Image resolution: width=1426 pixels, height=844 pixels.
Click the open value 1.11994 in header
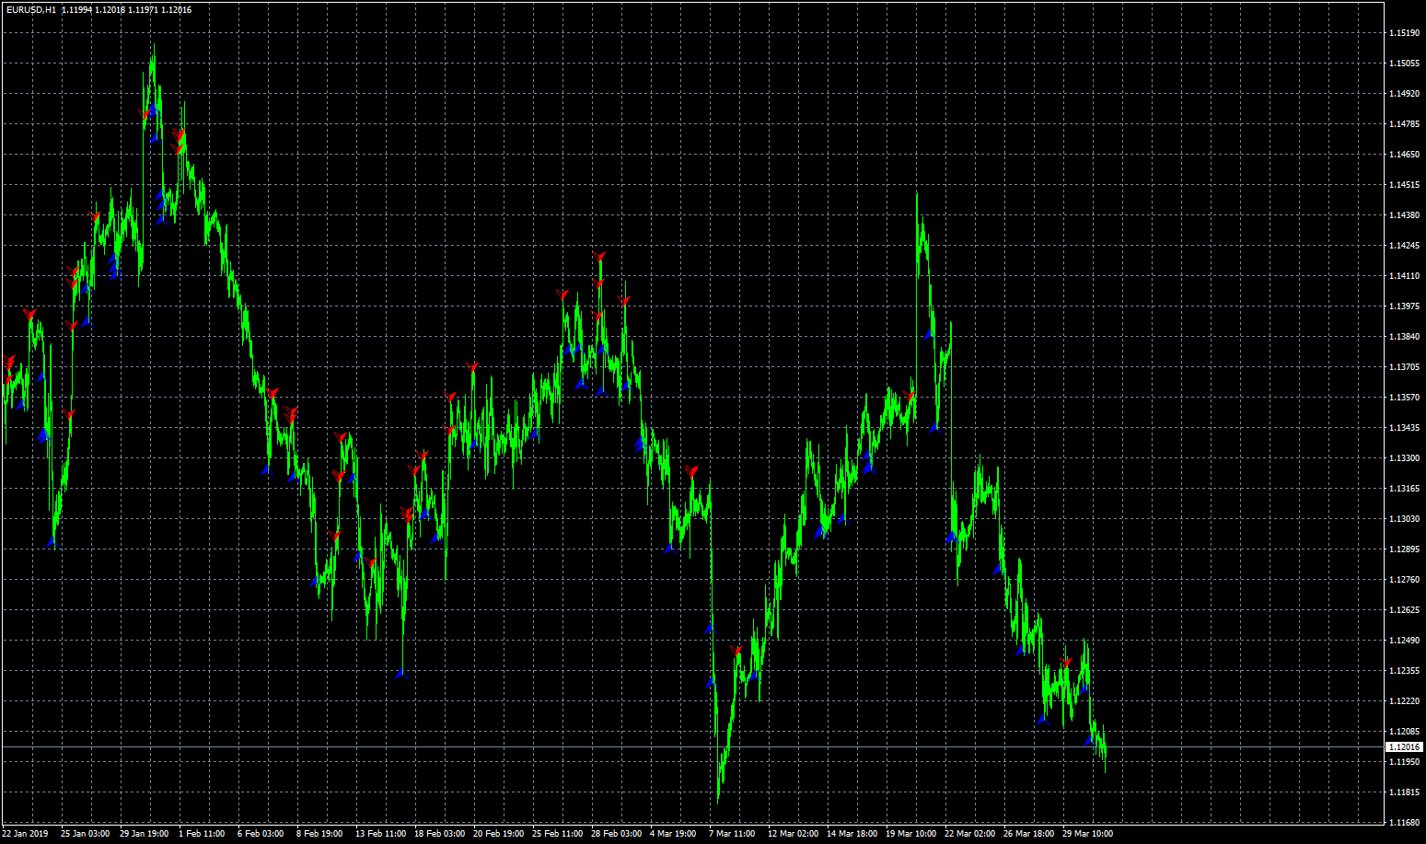[x=76, y=9]
